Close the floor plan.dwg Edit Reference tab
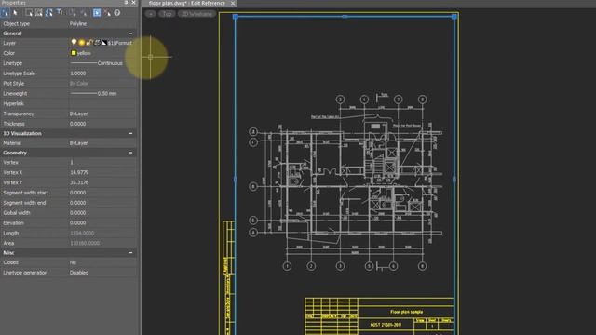Viewport: 596px width, 335px height. 233,3
